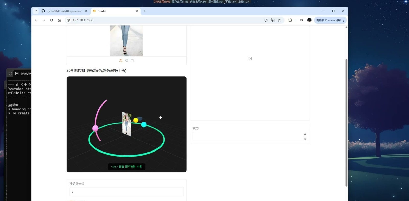Click the scroll-up arrow of the page scrollbar
The height and width of the screenshot is (201, 409).
click(x=346, y=27)
